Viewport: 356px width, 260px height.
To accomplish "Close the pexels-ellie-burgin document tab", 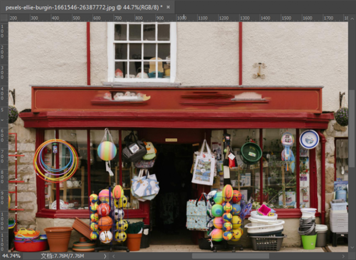I will point(168,7).
